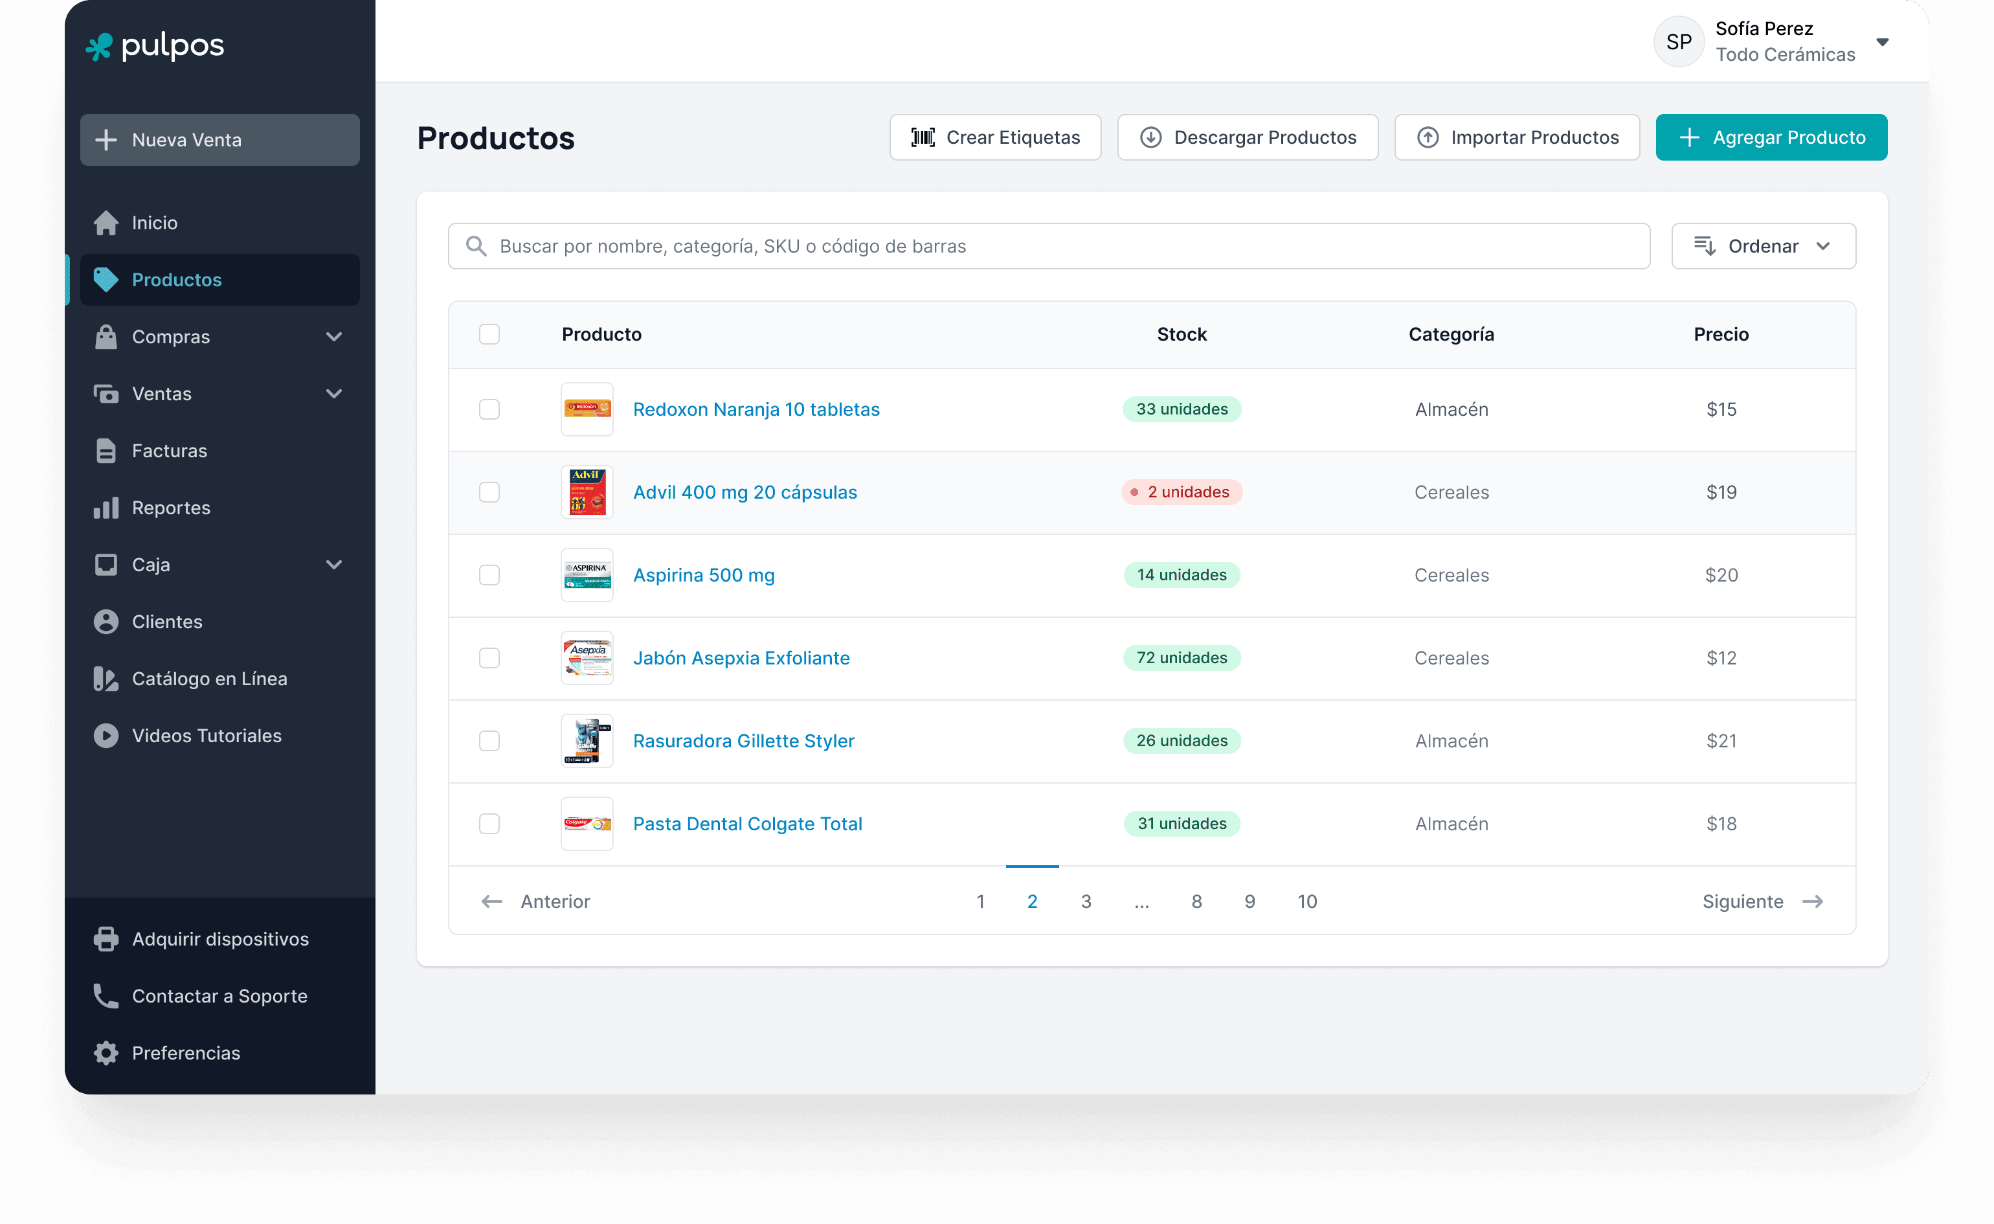
Task: Open Productos via the tag icon
Action: [x=106, y=279]
